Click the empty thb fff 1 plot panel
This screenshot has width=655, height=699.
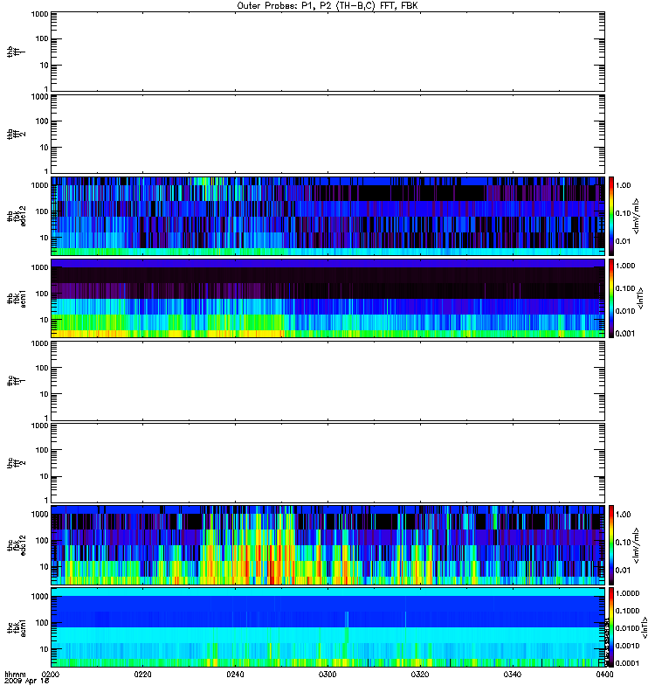click(327, 52)
